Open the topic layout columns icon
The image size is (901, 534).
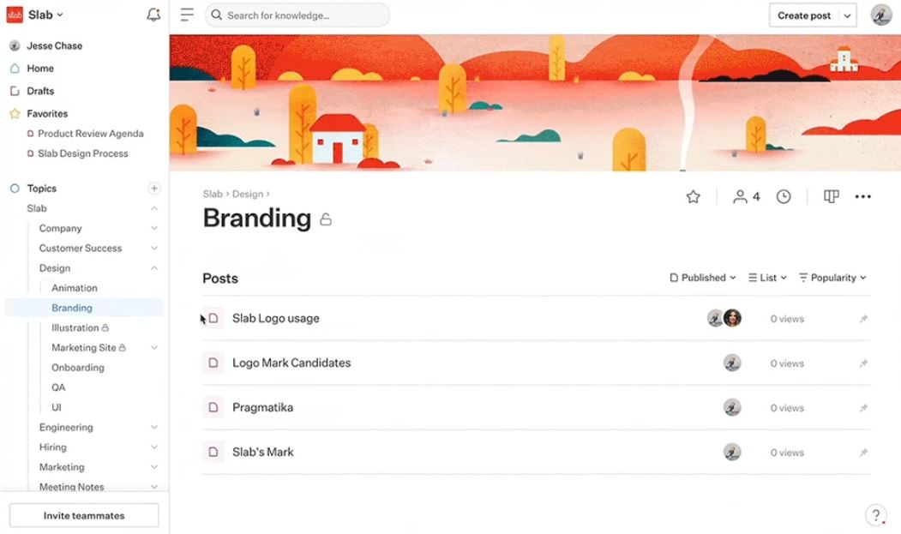click(x=831, y=197)
